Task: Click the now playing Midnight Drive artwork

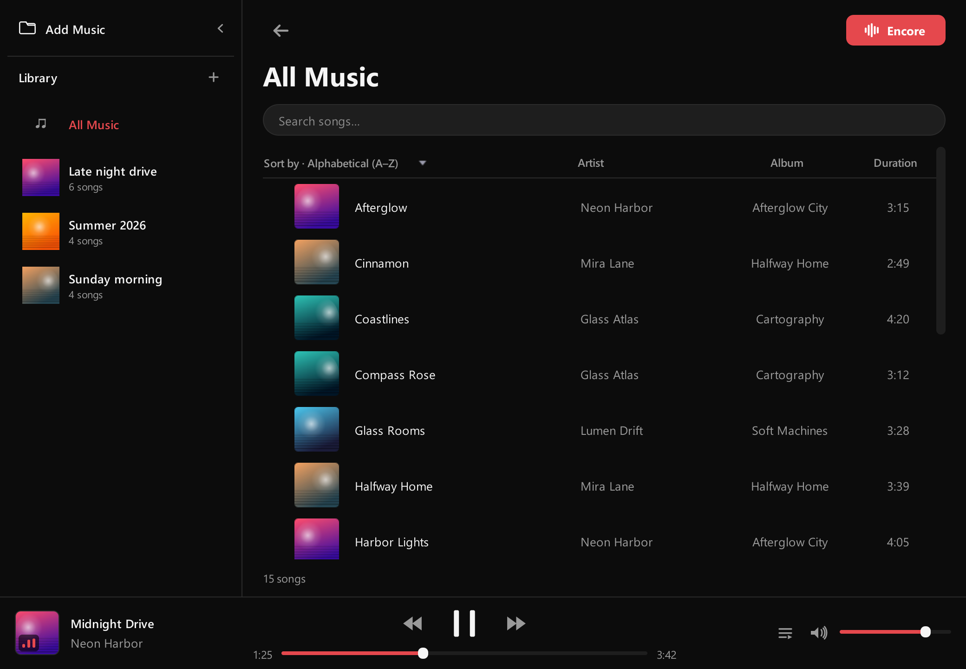Action: pos(37,633)
